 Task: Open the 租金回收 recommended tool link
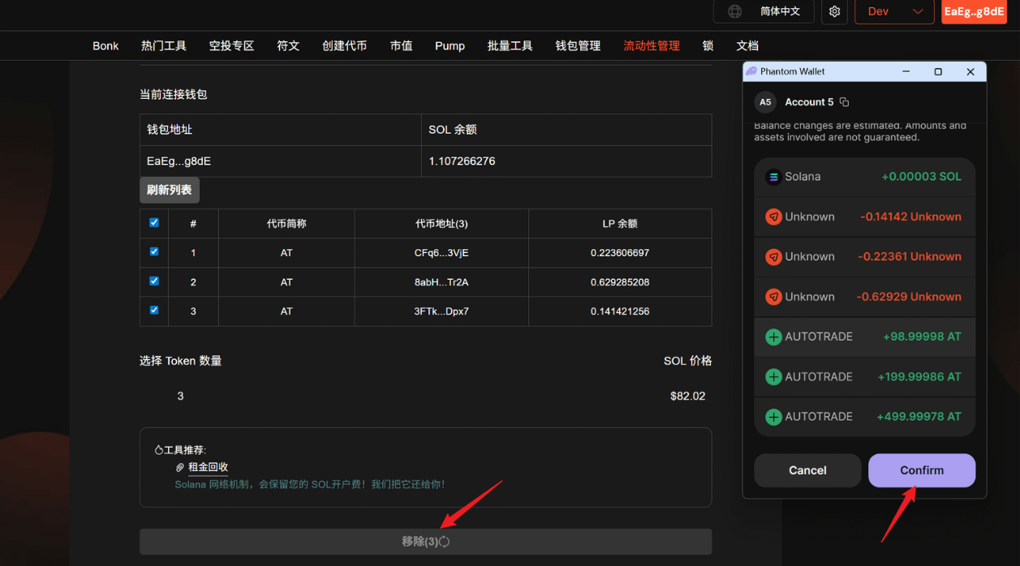[208, 467]
